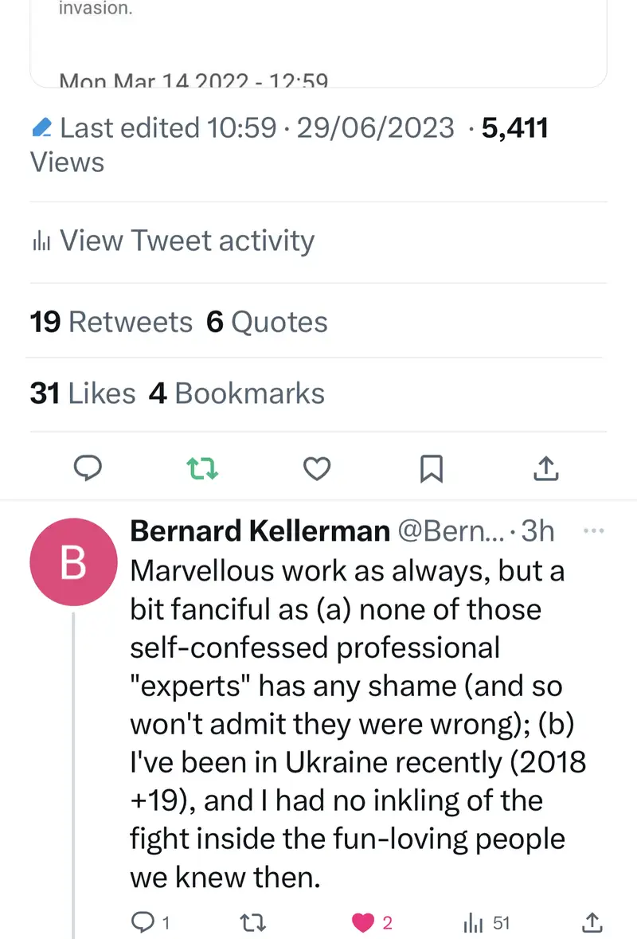637x939 pixels.
Task: Open more options for Bernard Kellerman's reply
Action: point(594,530)
